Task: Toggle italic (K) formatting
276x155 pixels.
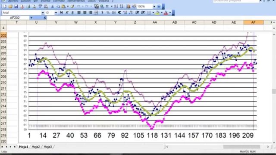Action: pyautogui.click(x=67, y=12)
